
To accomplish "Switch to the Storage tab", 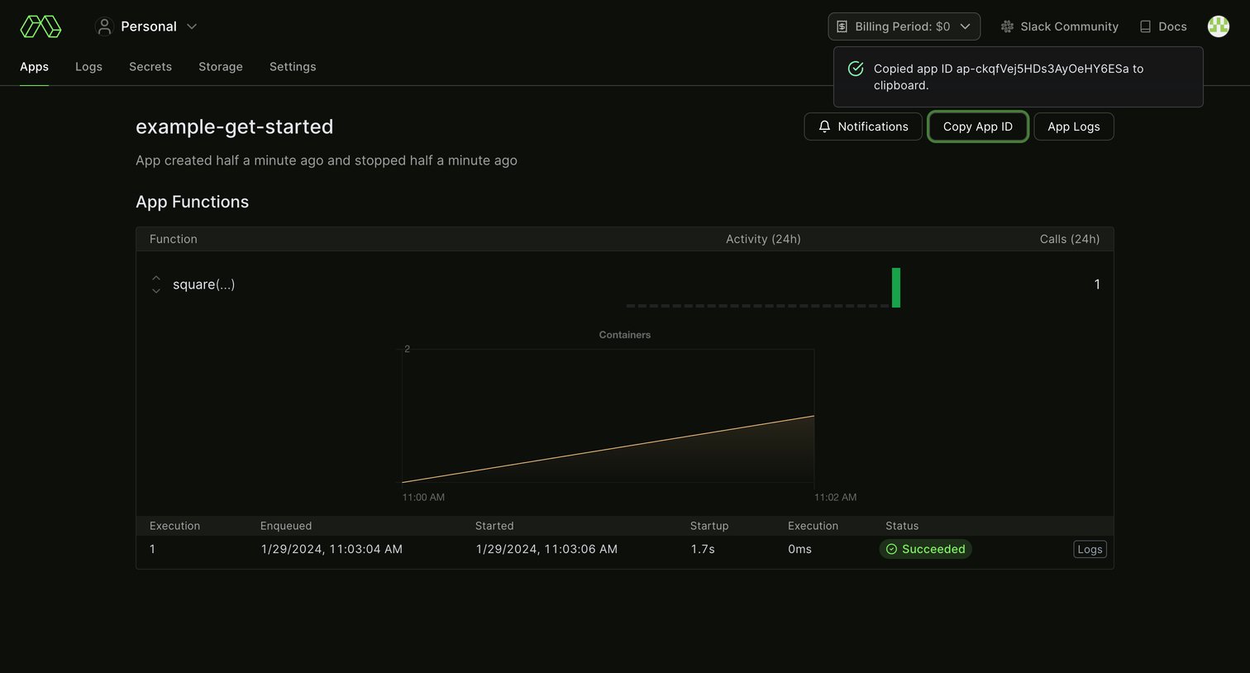I will click(x=221, y=67).
